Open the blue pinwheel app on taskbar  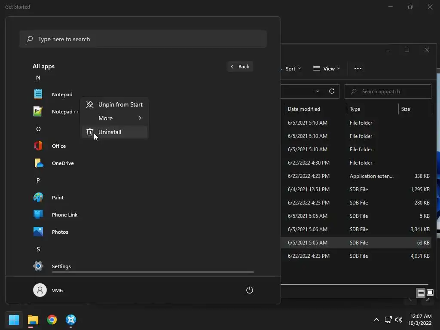[x=71, y=320]
